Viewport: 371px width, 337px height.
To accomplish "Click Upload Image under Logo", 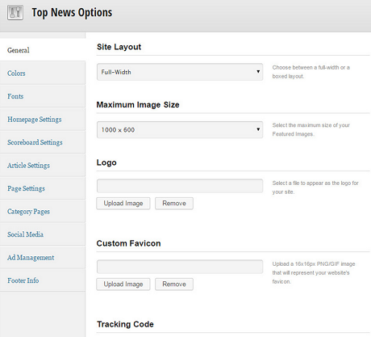I will 123,204.
